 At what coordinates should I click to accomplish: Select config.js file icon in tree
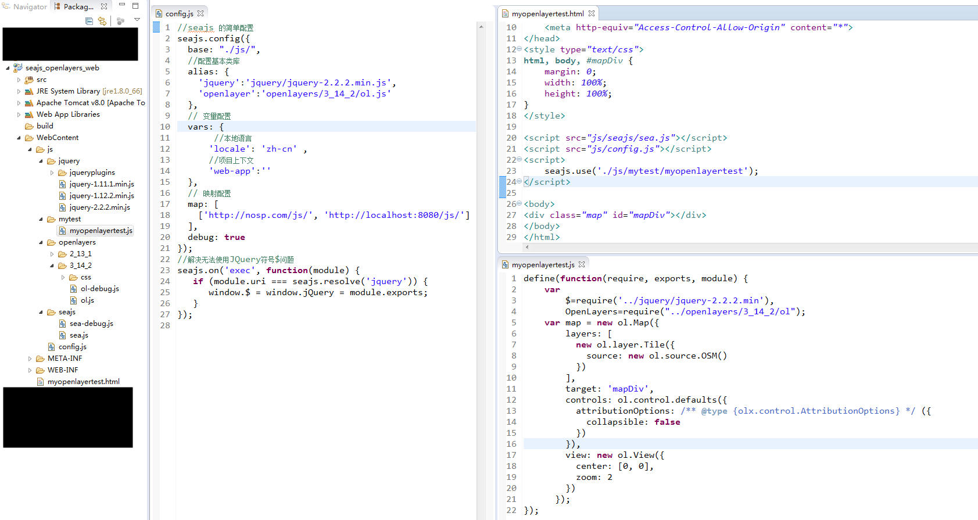[x=51, y=347]
